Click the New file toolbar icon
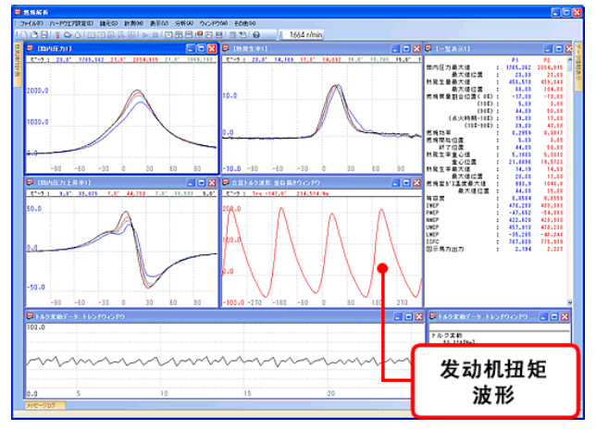Image resolution: width=596 pixels, height=429 pixels. click(24, 35)
